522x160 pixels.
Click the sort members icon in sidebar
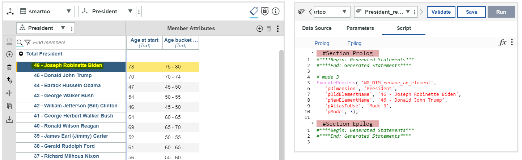[x=9, y=80]
